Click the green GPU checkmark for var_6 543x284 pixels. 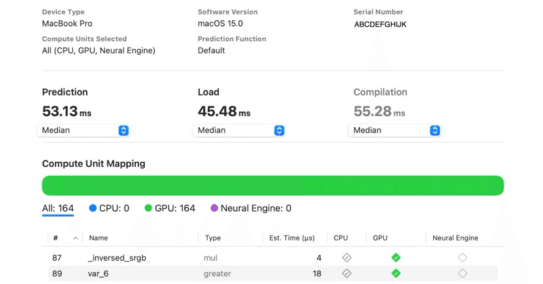tap(396, 273)
